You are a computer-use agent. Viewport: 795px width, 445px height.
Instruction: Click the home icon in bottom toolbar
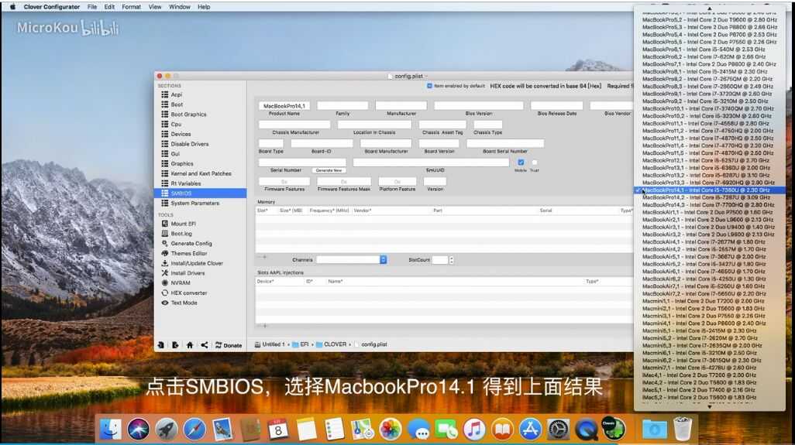pos(190,345)
